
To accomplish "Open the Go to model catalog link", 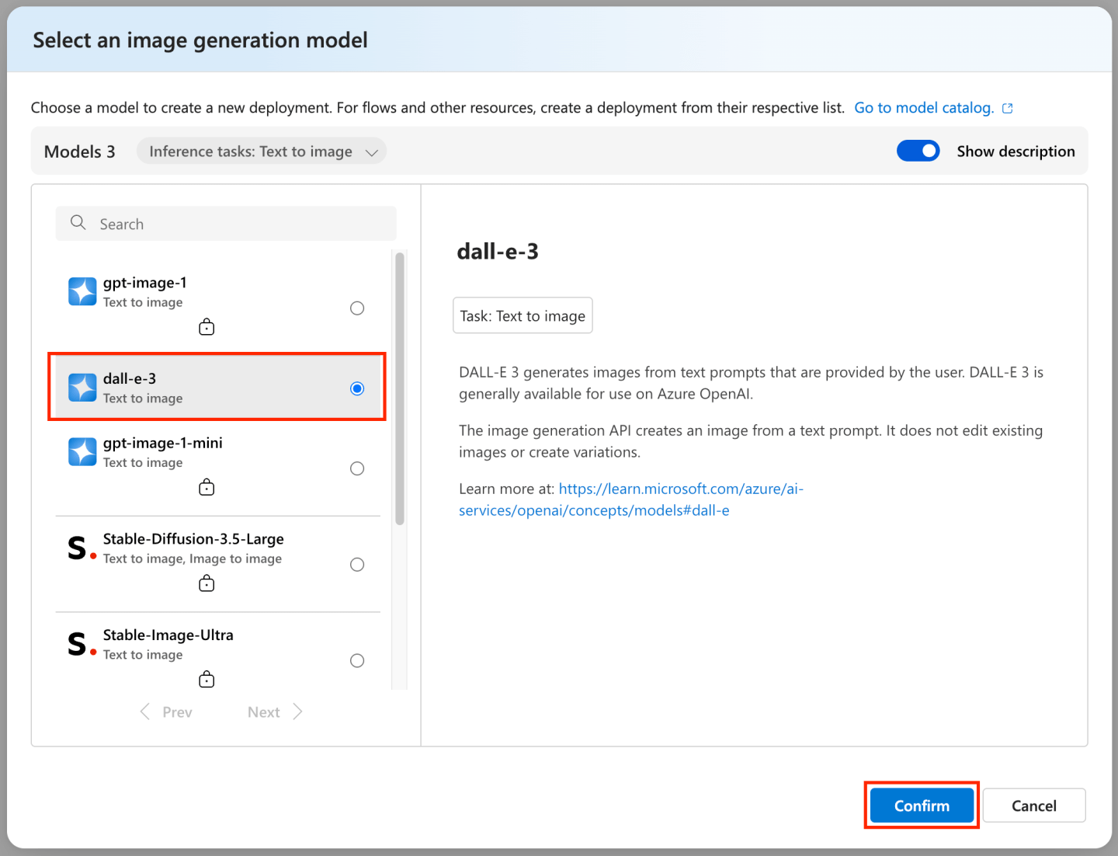I will (924, 107).
